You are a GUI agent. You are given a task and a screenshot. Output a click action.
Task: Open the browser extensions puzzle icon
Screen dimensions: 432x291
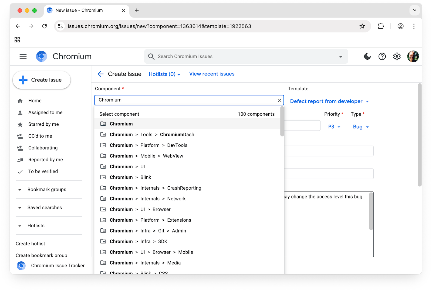pos(381,26)
